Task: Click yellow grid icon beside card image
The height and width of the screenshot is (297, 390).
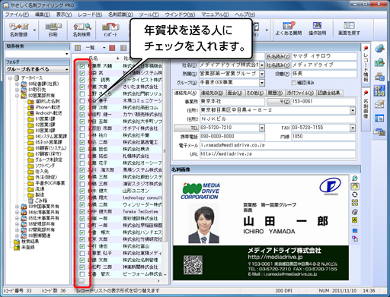Action: (x=355, y=203)
